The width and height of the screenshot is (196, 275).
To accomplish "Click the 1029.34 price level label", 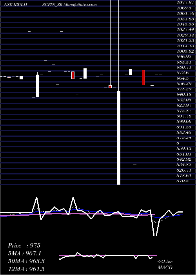I will 185,35.
